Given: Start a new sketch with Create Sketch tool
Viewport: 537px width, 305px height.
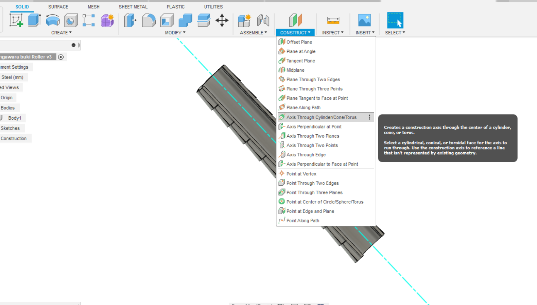Looking at the screenshot, I should pyautogui.click(x=16, y=20).
